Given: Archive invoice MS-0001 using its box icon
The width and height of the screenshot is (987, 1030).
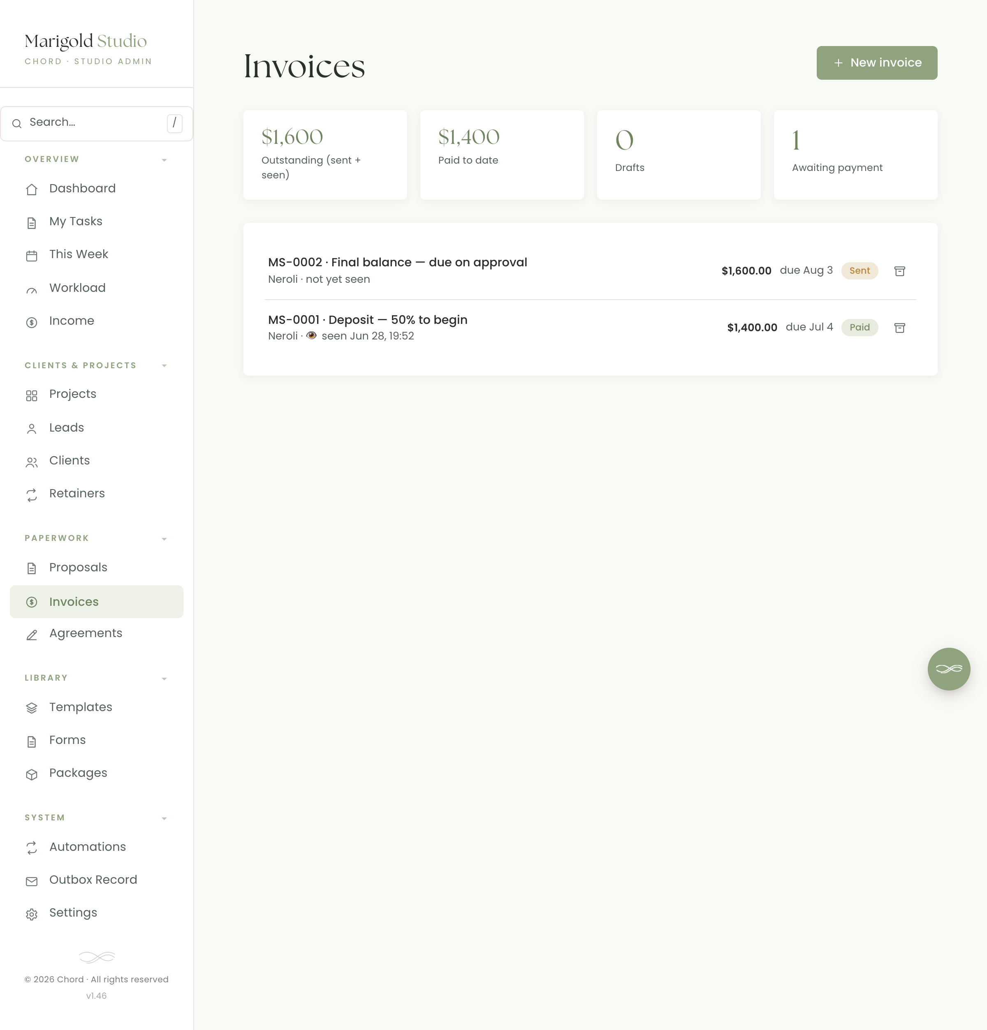Looking at the screenshot, I should tap(900, 328).
